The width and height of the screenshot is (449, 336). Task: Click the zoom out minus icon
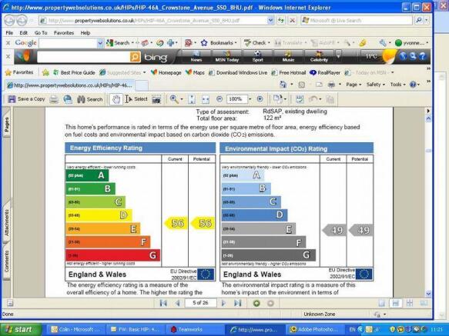point(219,99)
